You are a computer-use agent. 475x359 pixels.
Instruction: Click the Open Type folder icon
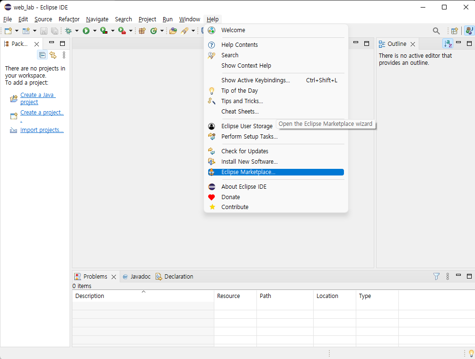point(173,31)
